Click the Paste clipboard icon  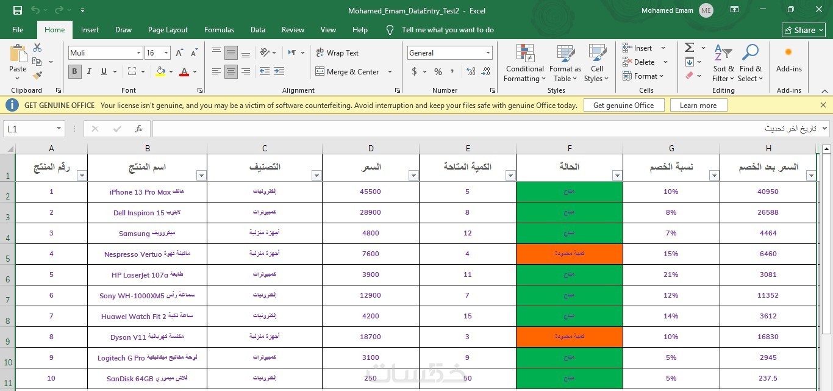click(18, 55)
